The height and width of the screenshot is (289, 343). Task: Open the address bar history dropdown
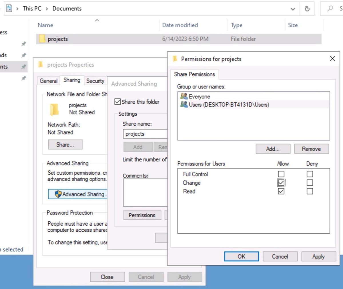pyautogui.click(x=292, y=9)
